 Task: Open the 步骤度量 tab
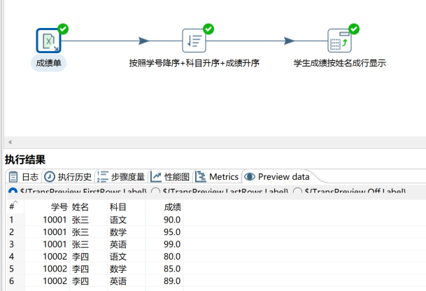click(x=122, y=177)
